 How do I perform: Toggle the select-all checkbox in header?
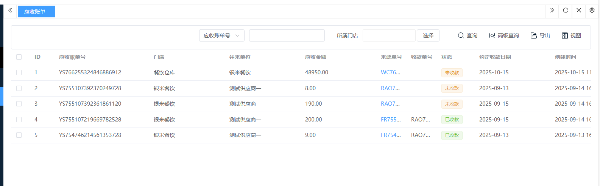click(19, 57)
